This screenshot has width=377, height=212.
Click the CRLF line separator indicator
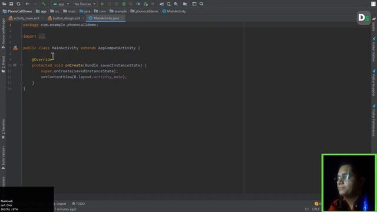(316, 209)
